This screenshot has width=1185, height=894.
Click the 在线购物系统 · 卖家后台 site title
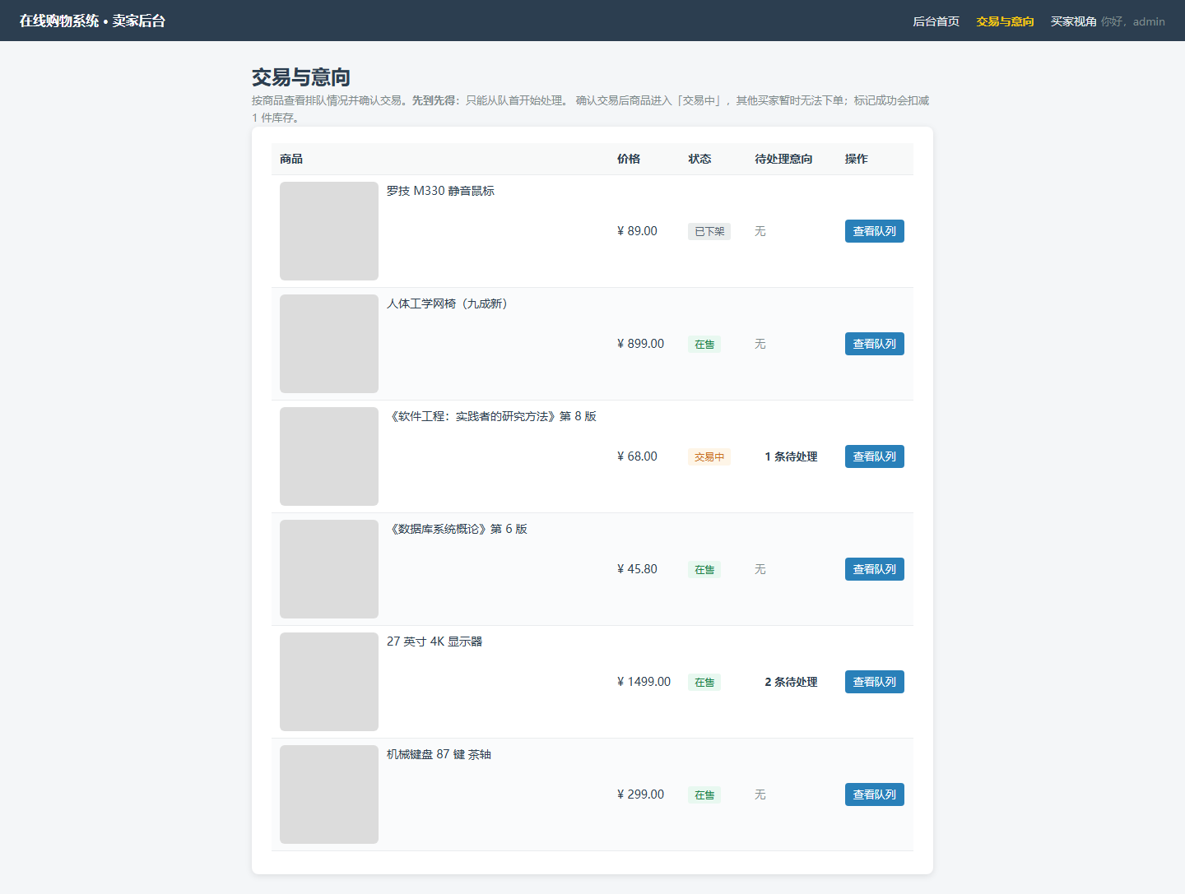click(x=92, y=21)
